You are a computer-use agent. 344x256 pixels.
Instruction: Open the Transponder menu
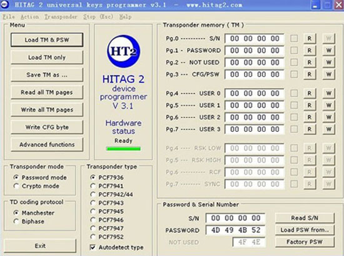(x=61, y=17)
